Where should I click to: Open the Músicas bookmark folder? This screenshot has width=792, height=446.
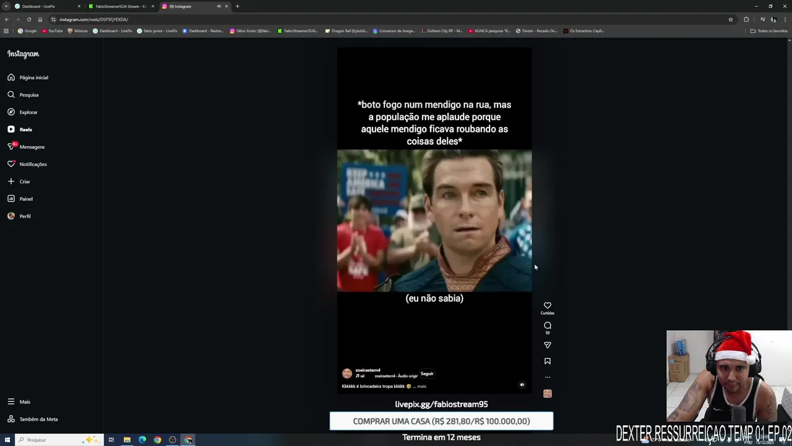tap(77, 30)
